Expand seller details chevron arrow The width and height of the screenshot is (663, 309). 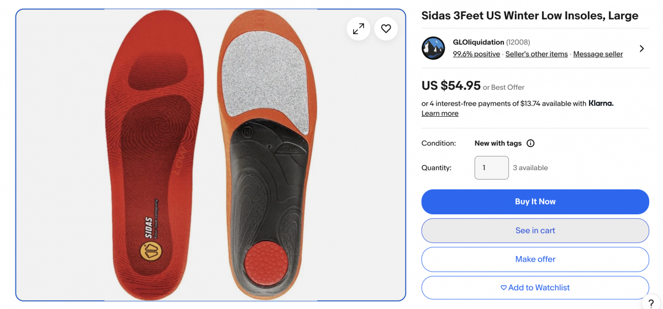pyautogui.click(x=641, y=48)
